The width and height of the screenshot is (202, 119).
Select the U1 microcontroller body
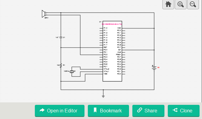(x=112, y=51)
